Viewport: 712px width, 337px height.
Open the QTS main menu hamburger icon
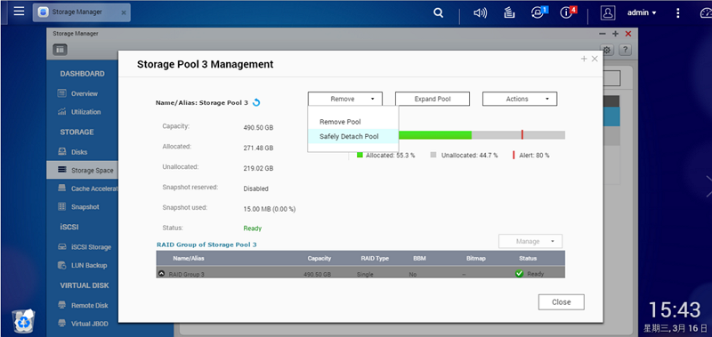19,11
